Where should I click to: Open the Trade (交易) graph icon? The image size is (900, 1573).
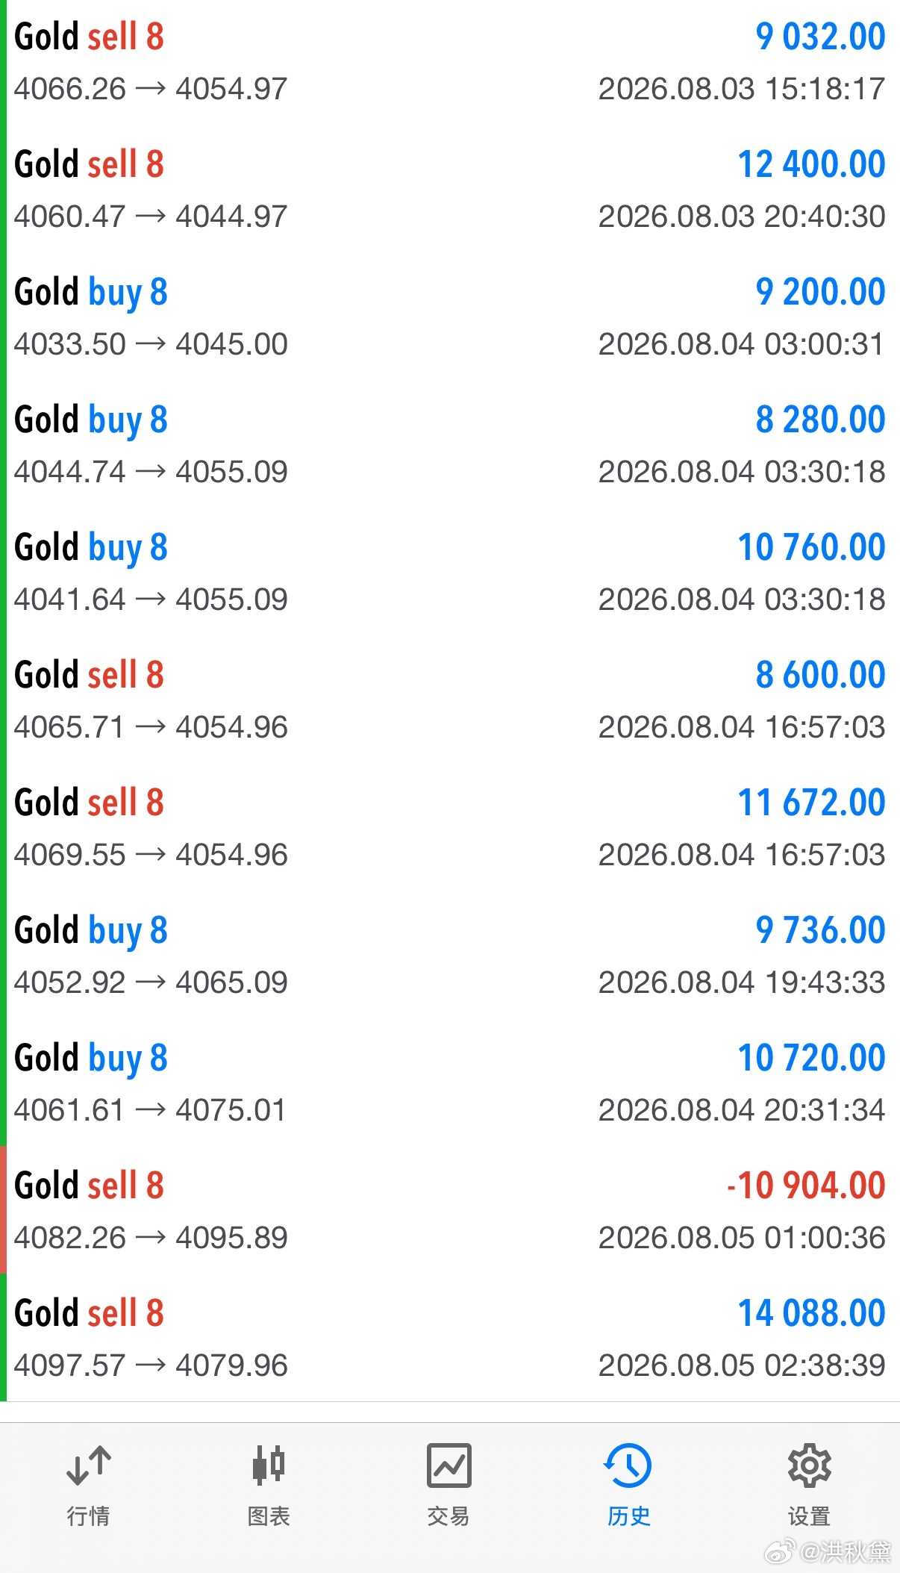449,1465
